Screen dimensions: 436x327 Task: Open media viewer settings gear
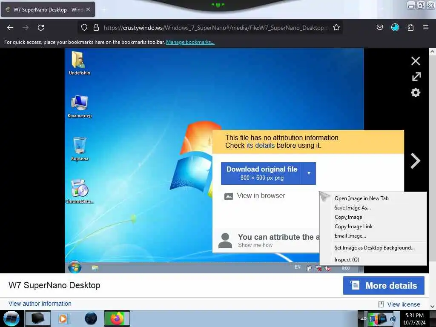coord(416,92)
